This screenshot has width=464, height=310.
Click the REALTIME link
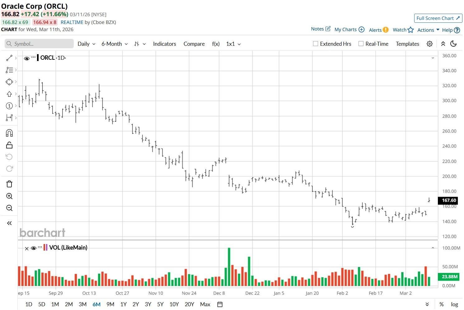(72, 22)
